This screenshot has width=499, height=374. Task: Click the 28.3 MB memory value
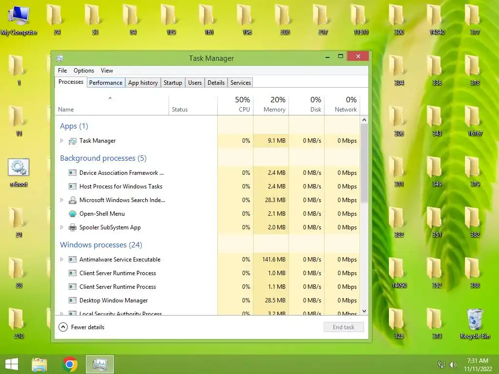(275, 200)
